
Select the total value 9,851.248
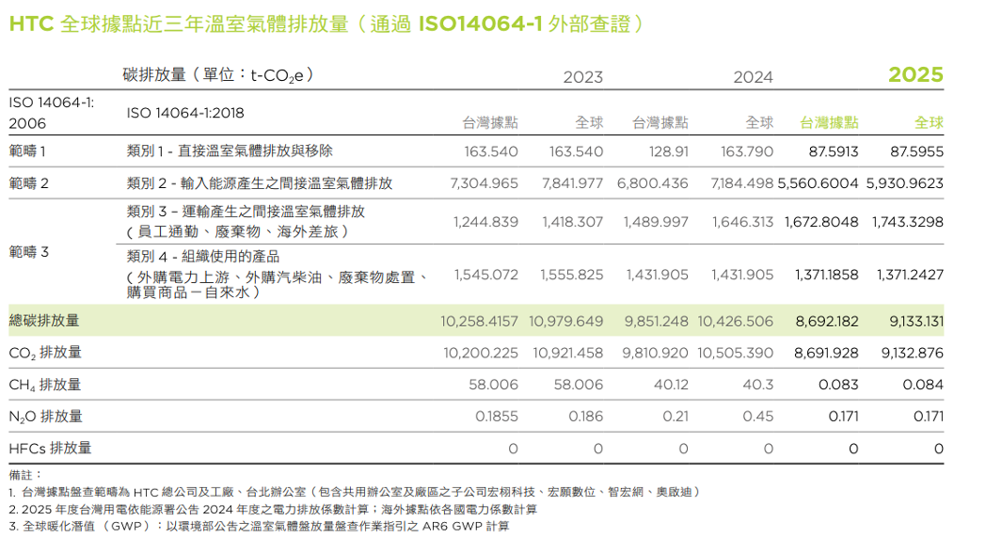[657, 322]
